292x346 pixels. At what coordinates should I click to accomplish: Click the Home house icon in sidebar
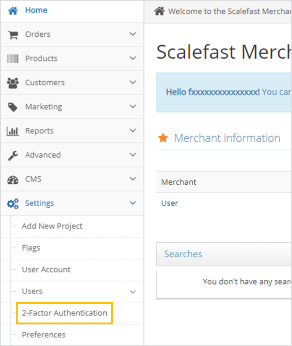pyautogui.click(x=13, y=11)
